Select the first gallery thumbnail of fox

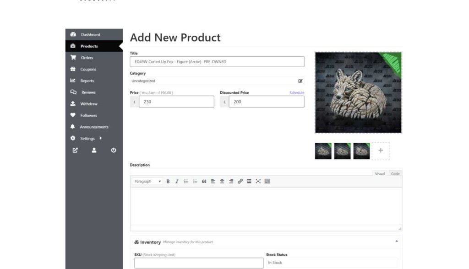tap(323, 151)
